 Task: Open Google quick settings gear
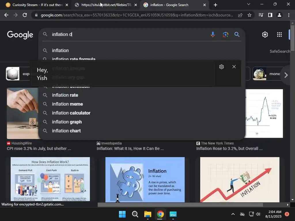pyautogui.click(x=265, y=35)
